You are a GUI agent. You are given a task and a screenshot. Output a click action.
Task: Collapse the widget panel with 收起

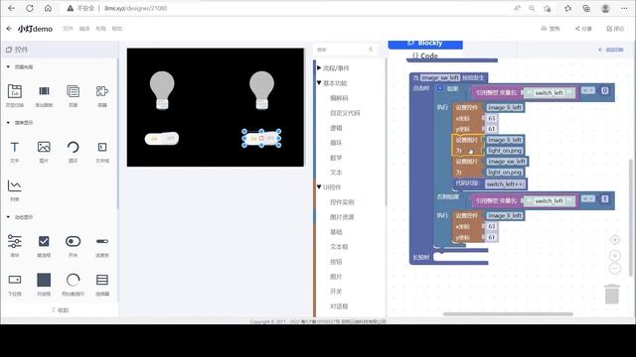point(60,310)
